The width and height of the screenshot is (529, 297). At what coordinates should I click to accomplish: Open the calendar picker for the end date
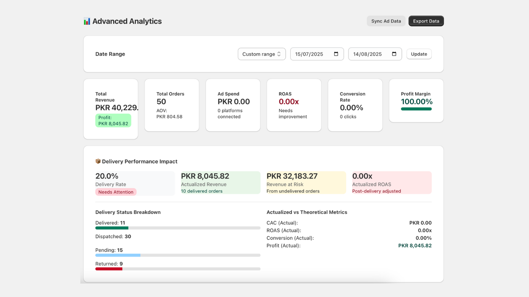click(394, 54)
